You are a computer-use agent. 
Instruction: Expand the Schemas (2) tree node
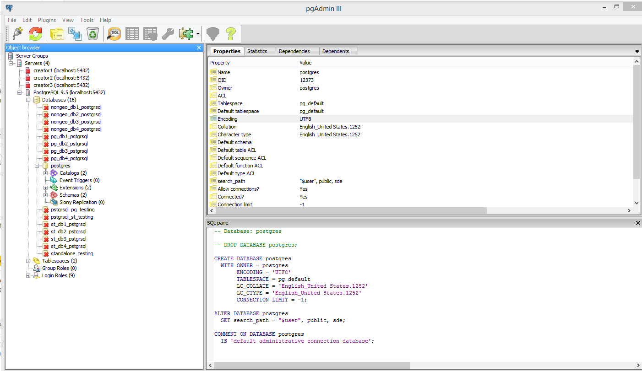point(46,195)
